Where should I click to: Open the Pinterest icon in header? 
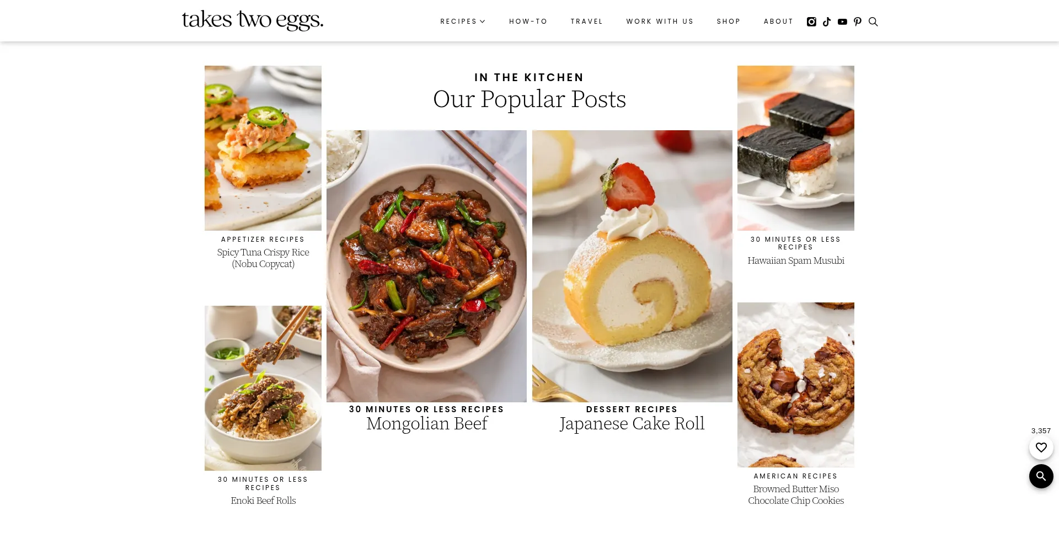pyautogui.click(x=858, y=22)
